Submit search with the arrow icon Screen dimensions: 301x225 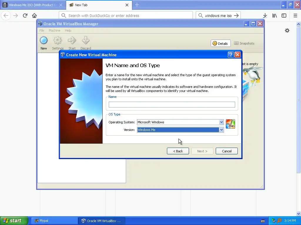click(237, 16)
